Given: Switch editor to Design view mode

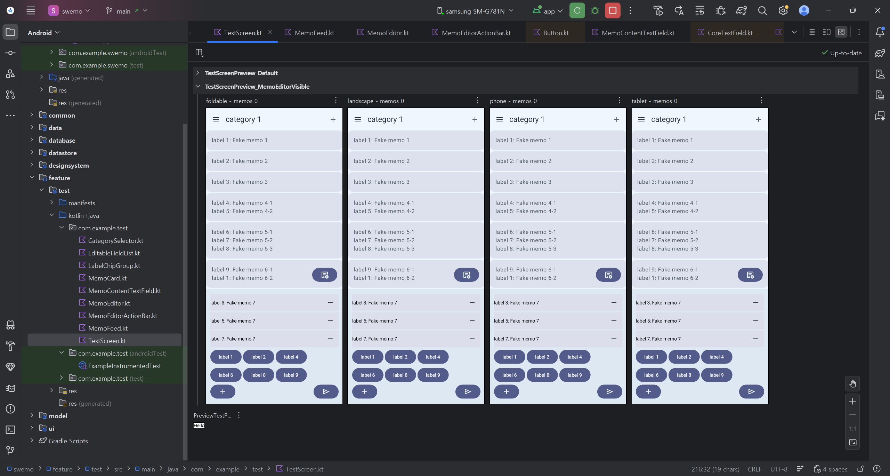Looking at the screenshot, I should [841, 32].
